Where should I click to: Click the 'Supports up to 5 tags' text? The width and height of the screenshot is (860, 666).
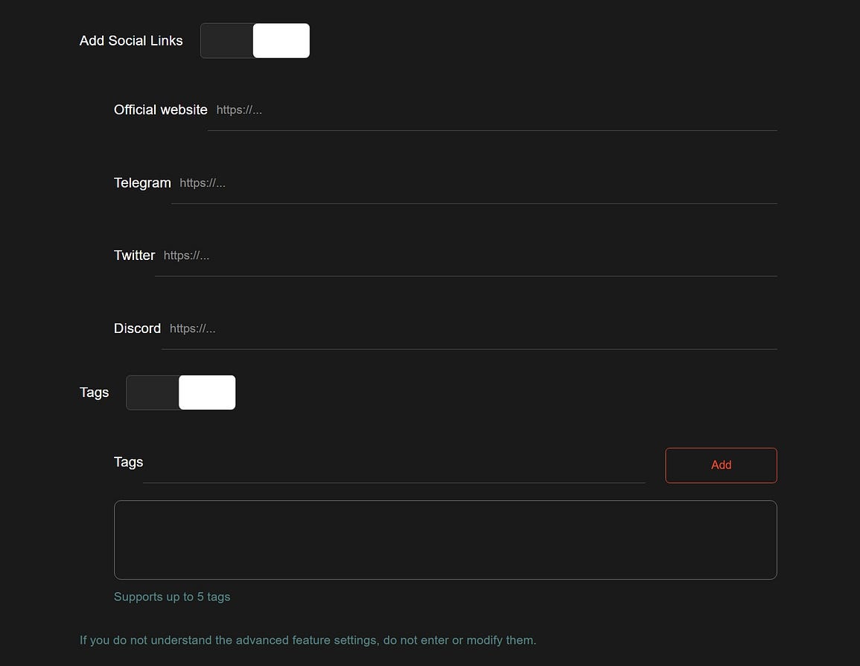tap(172, 597)
